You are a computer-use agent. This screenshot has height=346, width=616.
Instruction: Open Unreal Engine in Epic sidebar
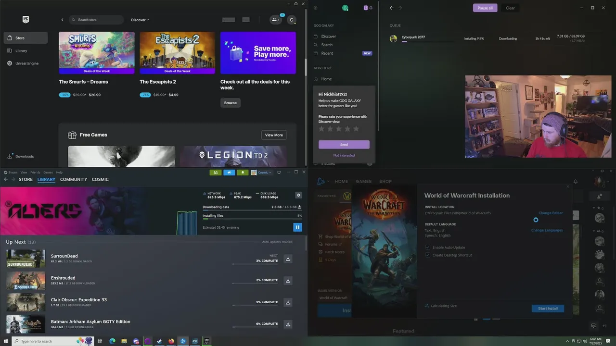pyautogui.click(x=26, y=63)
